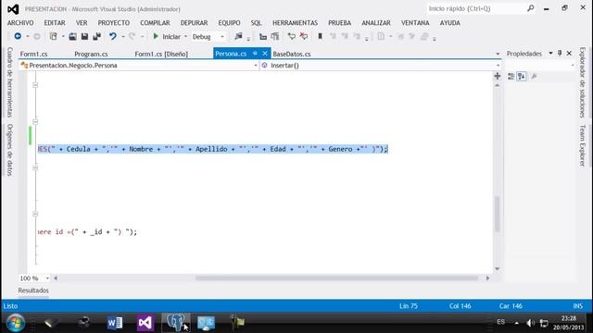593x333 pixels.
Task: Open the document tabs overflow dropdown
Action: tap(498, 54)
